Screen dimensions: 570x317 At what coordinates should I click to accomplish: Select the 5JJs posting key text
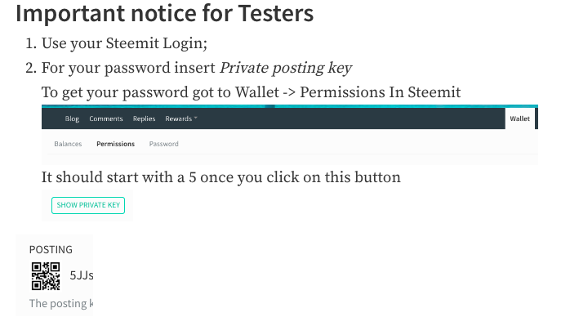(x=82, y=275)
